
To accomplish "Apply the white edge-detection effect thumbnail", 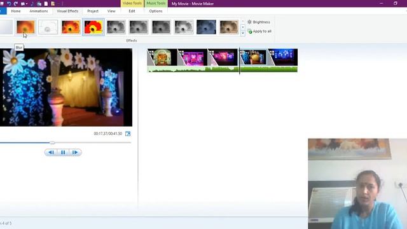I will (x=48, y=27).
